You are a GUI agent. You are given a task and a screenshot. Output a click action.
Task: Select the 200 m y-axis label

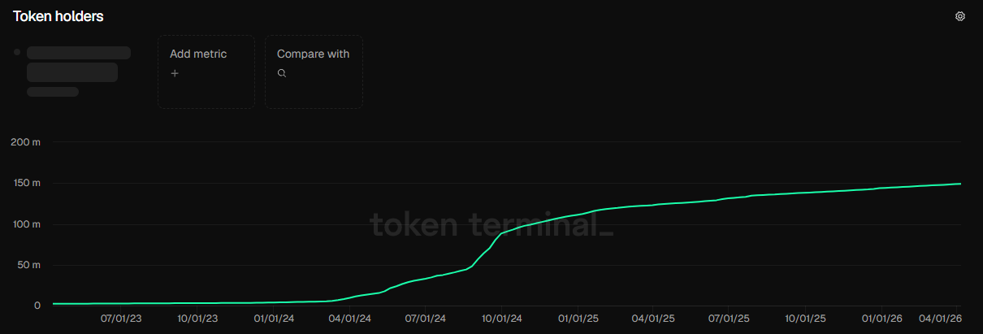tap(26, 142)
